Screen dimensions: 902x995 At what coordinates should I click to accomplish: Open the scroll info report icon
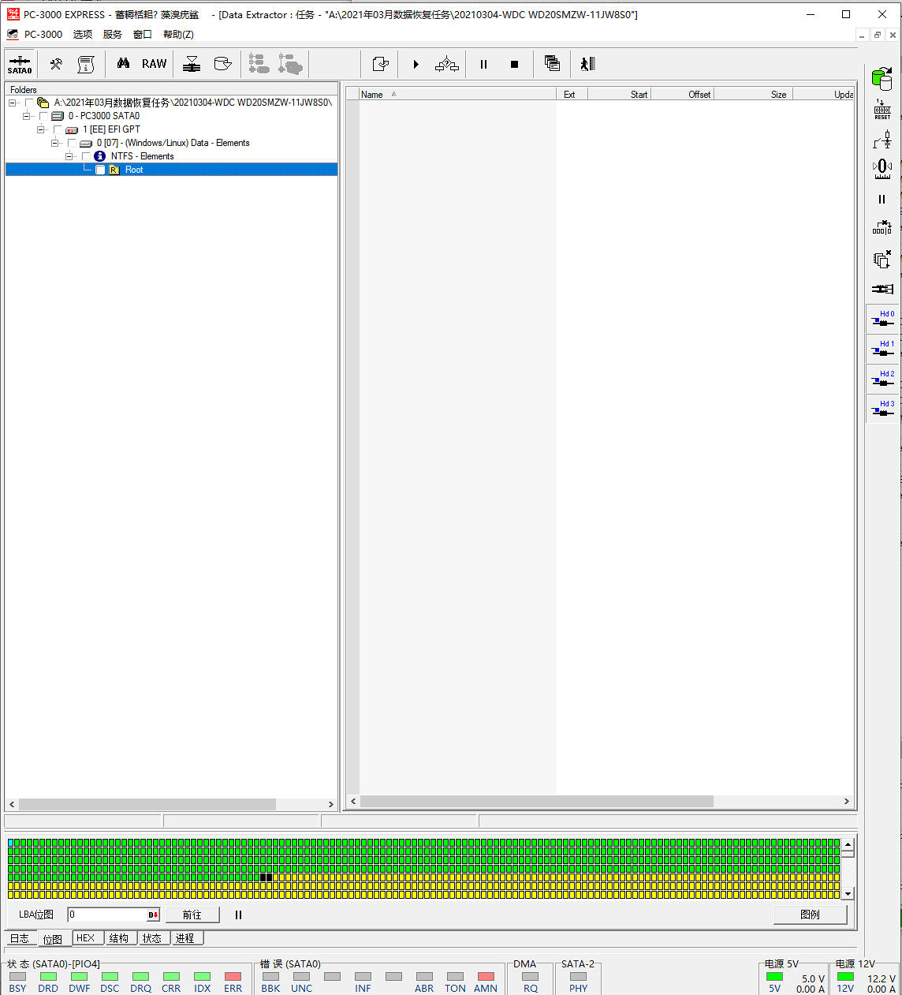[x=85, y=64]
